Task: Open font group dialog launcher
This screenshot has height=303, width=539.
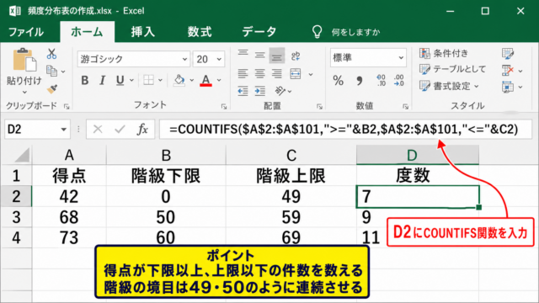Action: (224, 107)
